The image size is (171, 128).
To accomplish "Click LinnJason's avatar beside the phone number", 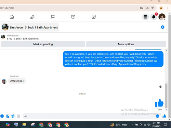I will [x=4, y=81].
